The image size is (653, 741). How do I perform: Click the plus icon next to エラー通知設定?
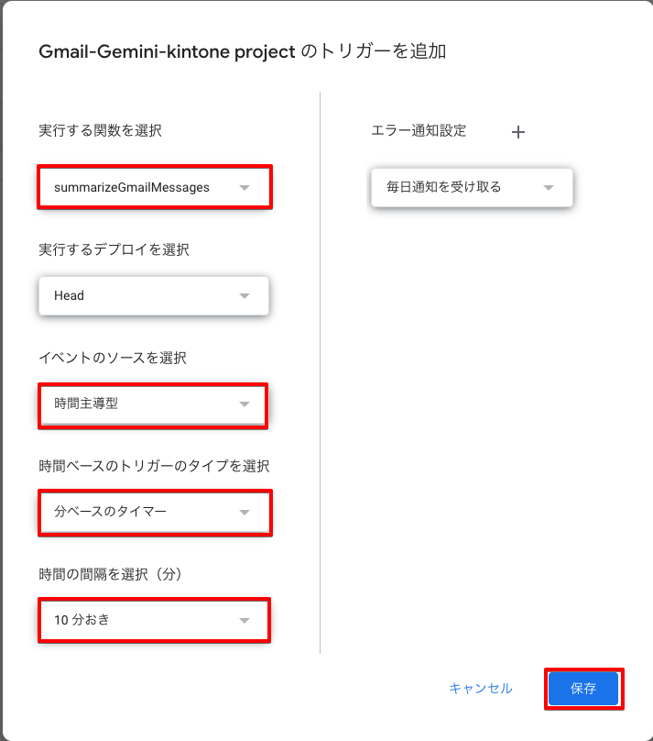click(517, 132)
